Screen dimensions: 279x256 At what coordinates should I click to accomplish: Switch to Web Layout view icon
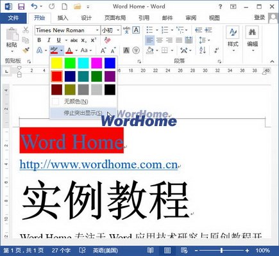[x=184, y=250]
